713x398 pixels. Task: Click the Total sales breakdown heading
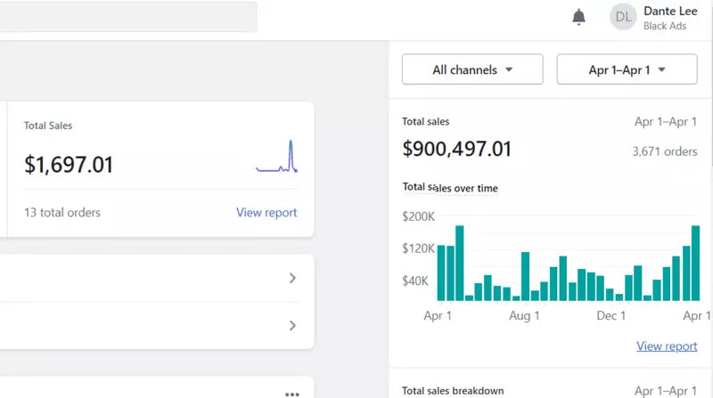click(453, 391)
